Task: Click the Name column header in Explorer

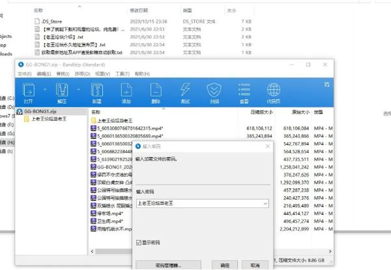Action: [38, 11]
